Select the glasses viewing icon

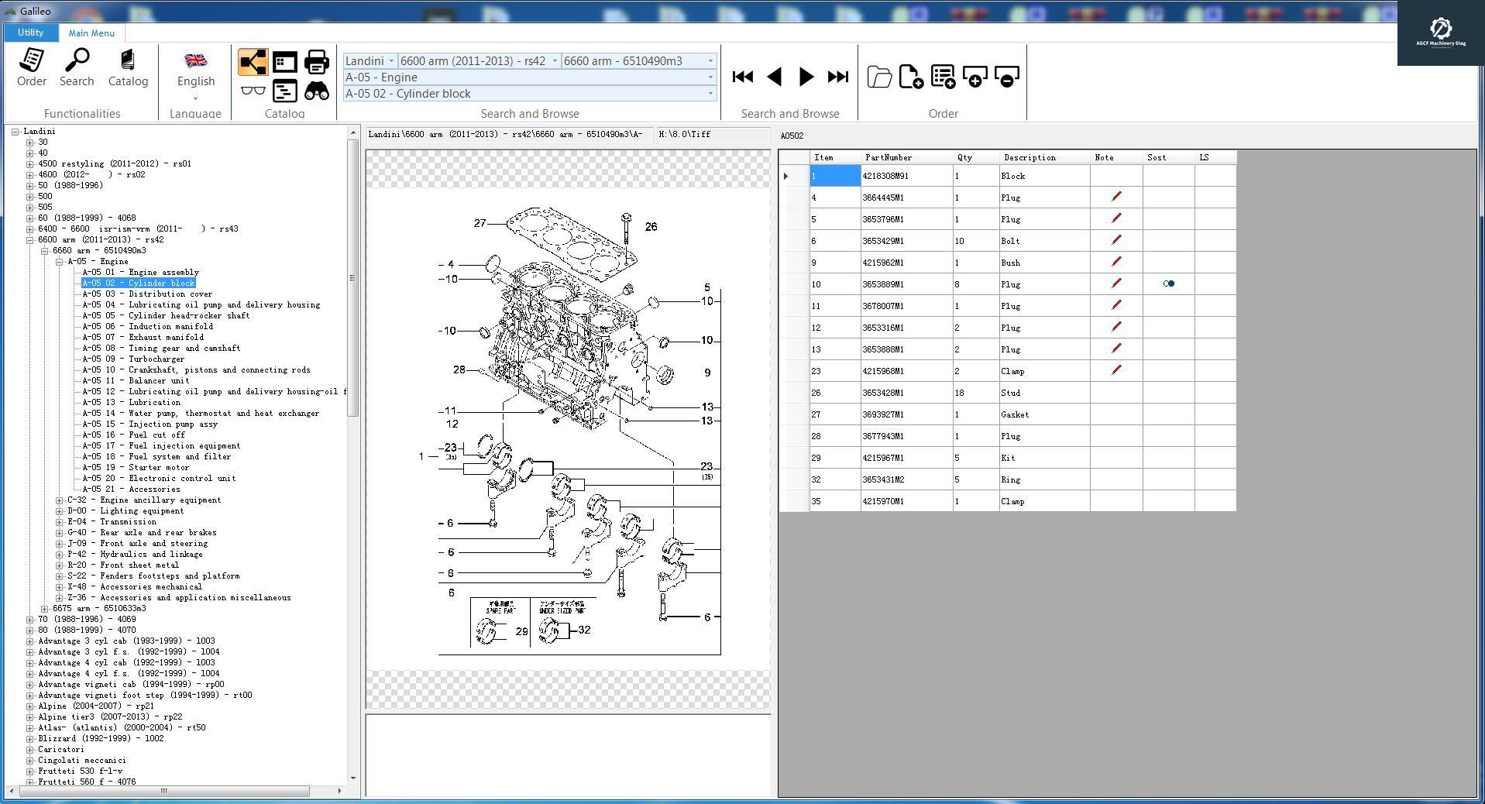pos(253,91)
